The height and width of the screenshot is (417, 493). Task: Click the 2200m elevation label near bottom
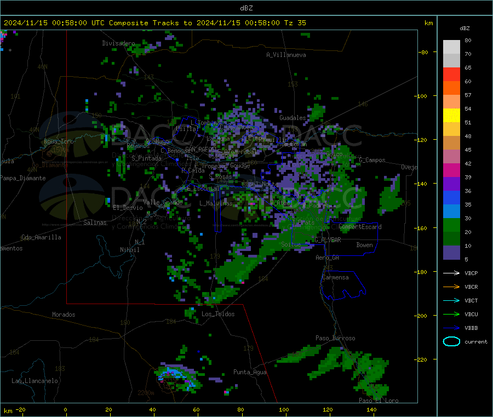pos(146,393)
